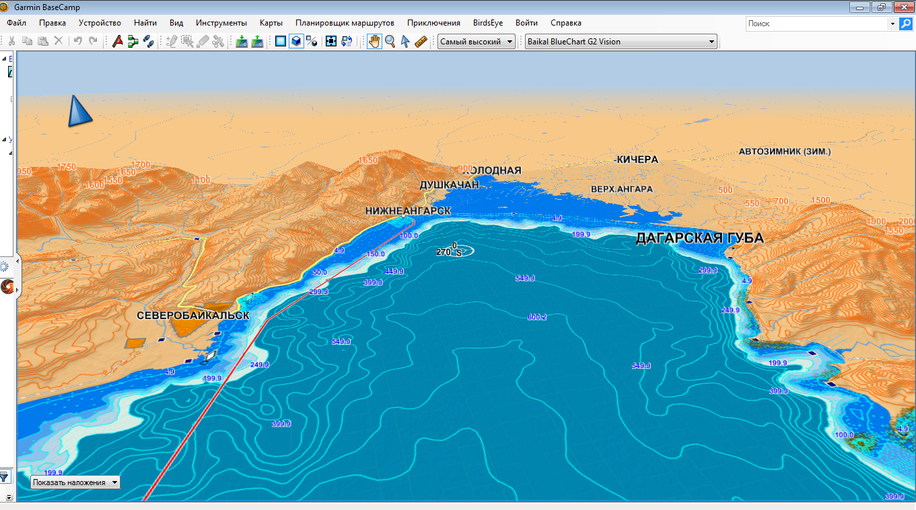
Task: Click the gear icon on the left edge
Action: coord(4,266)
